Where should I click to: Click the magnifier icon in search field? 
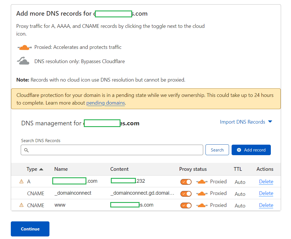[x=26, y=150]
